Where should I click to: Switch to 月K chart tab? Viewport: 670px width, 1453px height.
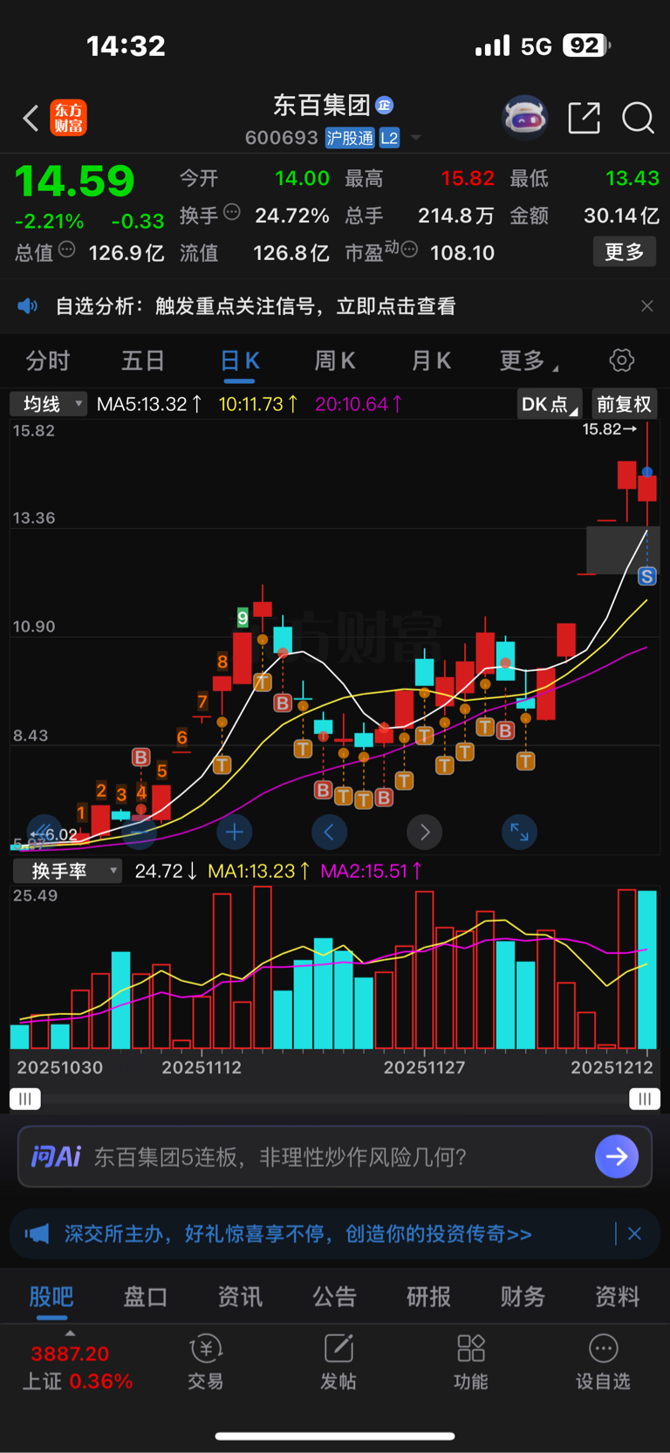click(431, 360)
